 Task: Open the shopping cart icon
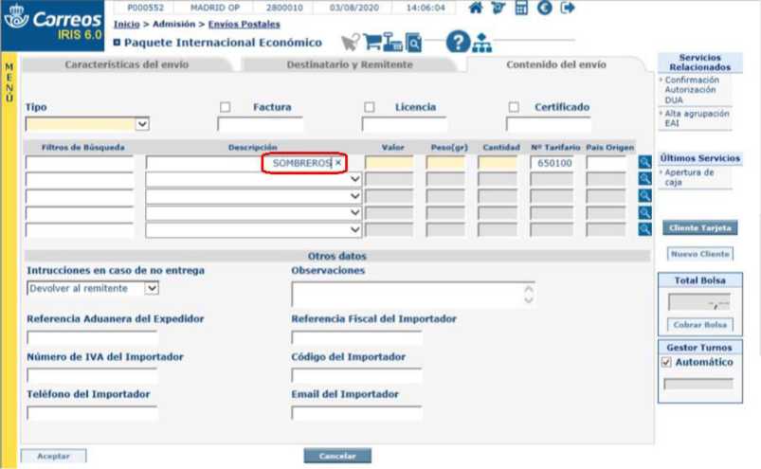click(x=371, y=42)
